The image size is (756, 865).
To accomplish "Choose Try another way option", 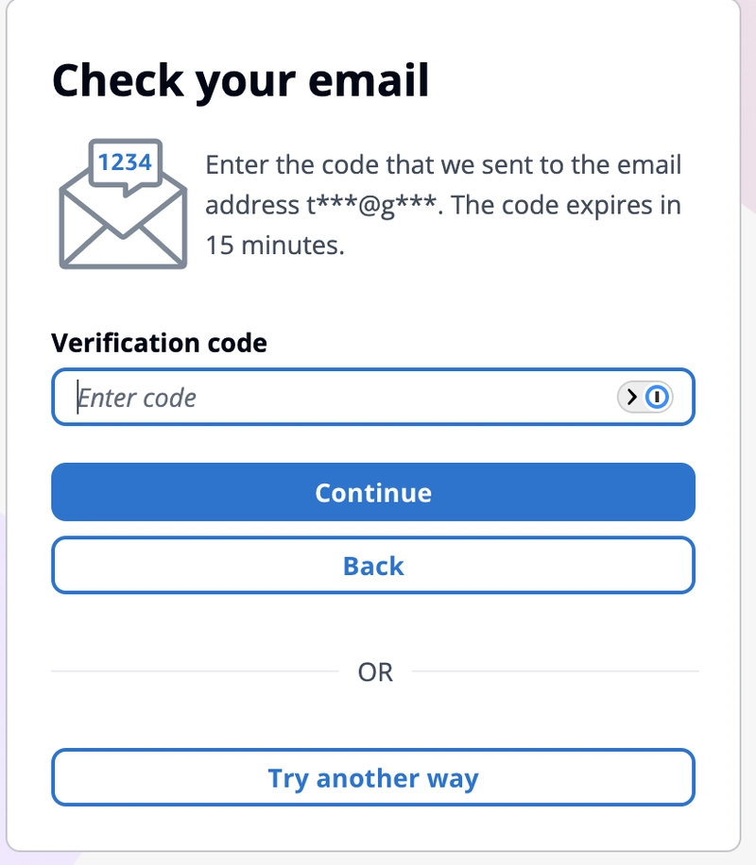I will coord(373,777).
